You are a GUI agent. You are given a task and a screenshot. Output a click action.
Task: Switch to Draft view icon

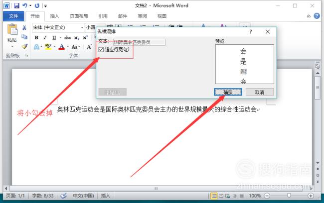pyautogui.click(x=242, y=196)
